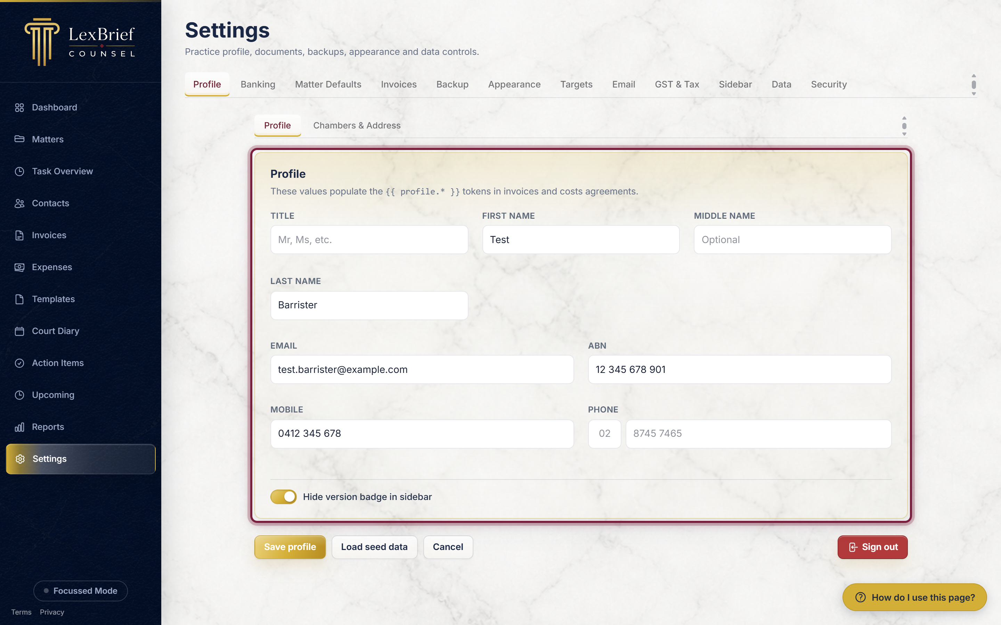Open Task Overview page
This screenshot has height=625, width=1001.
pyautogui.click(x=81, y=171)
